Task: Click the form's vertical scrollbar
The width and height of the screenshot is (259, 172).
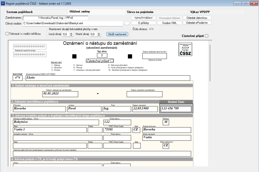Action: pos(210,63)
